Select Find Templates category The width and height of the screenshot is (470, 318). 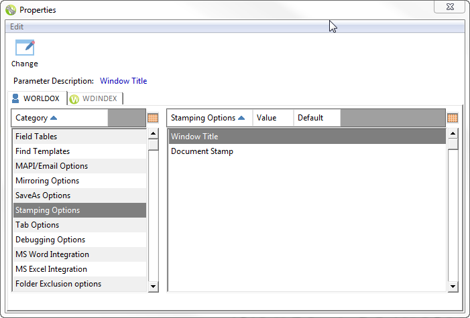(x=80, y=151)
